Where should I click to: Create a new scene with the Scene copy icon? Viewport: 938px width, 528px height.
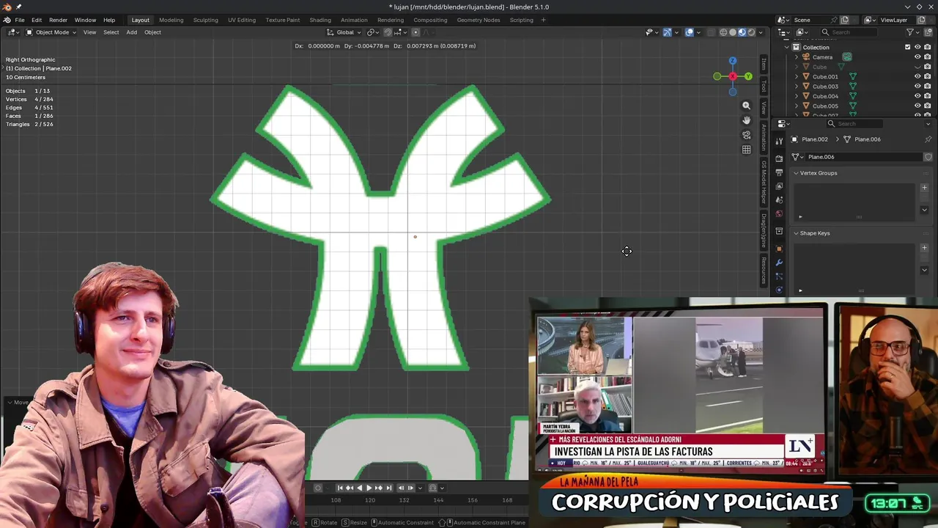coord(844,20)
